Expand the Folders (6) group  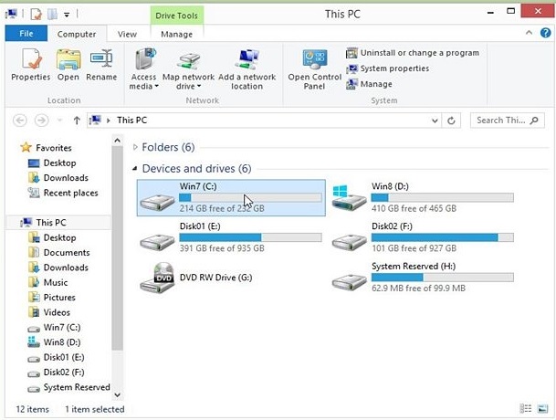(135, 147)
